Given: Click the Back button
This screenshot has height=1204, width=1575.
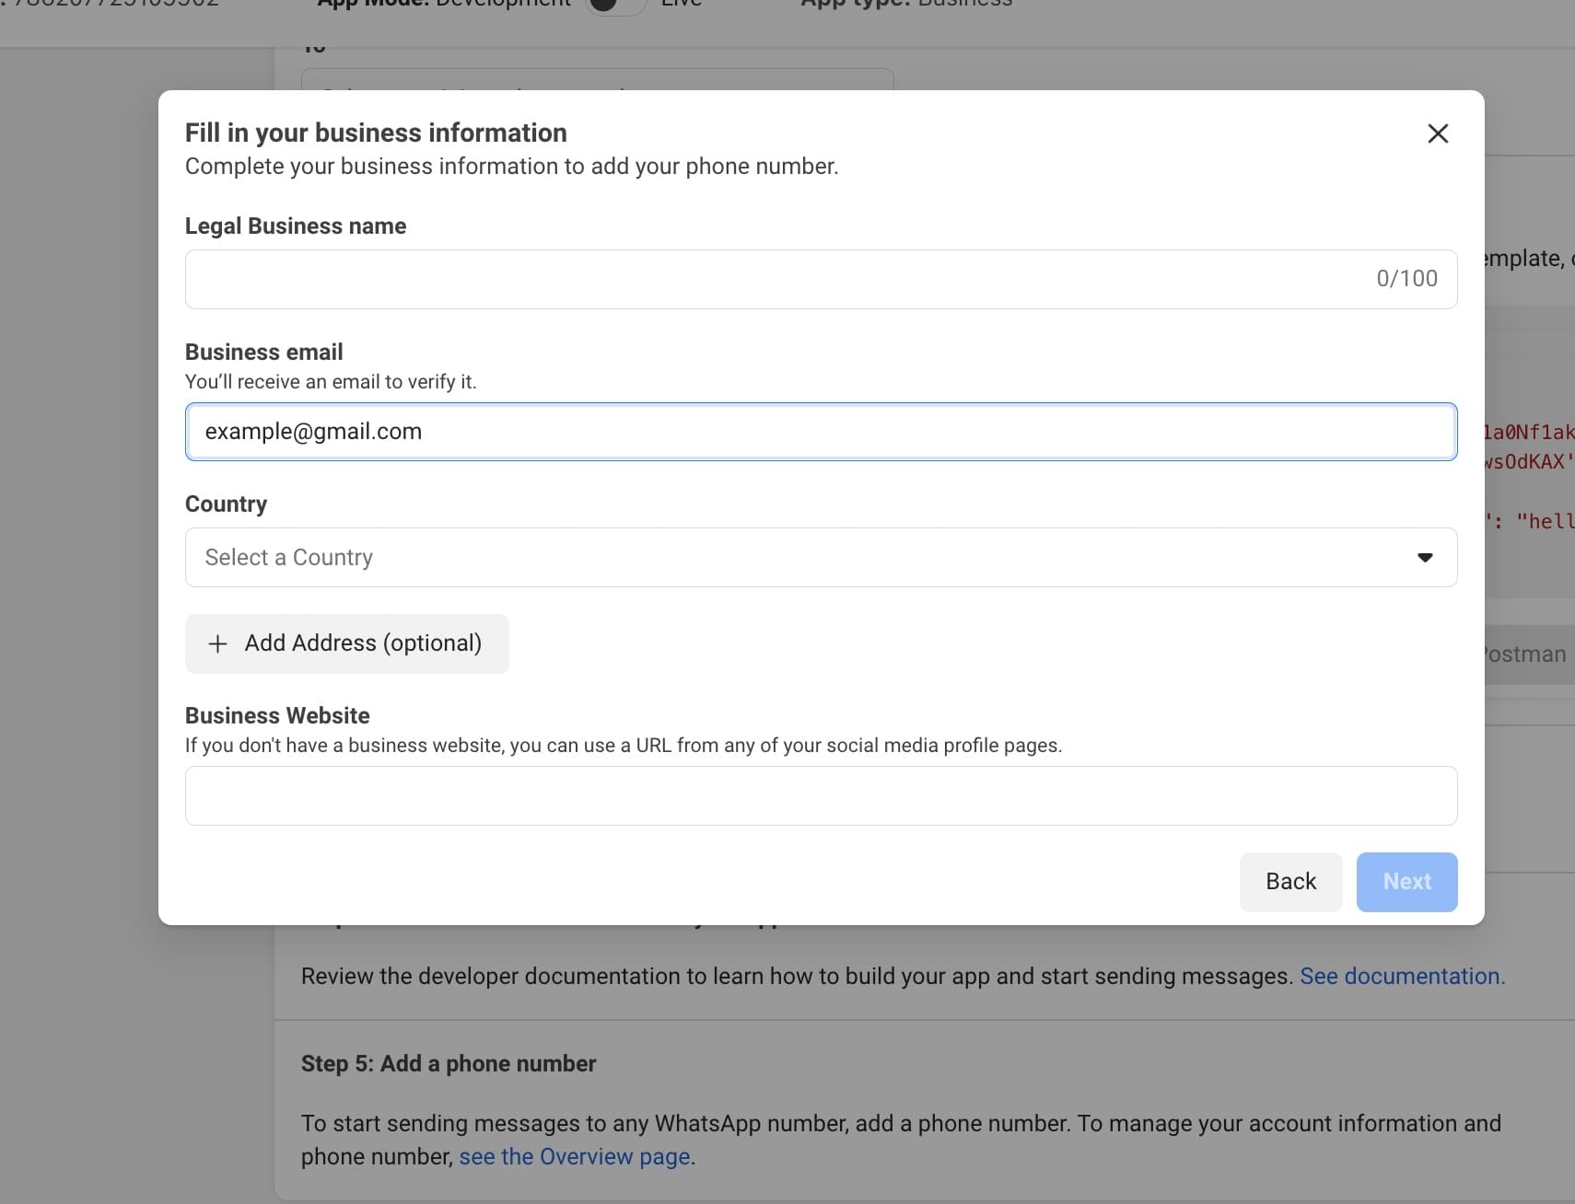Looking at the screenshot, I should point(1290,881).
